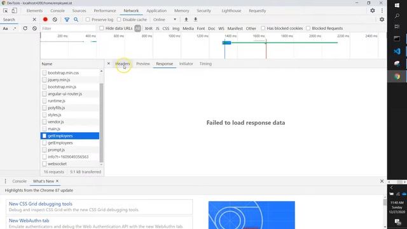Open network search magnifier icon
This screenshot has width=407, height=229.
click(76, 20)
